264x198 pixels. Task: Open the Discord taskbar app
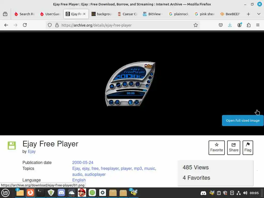point(61,193)
